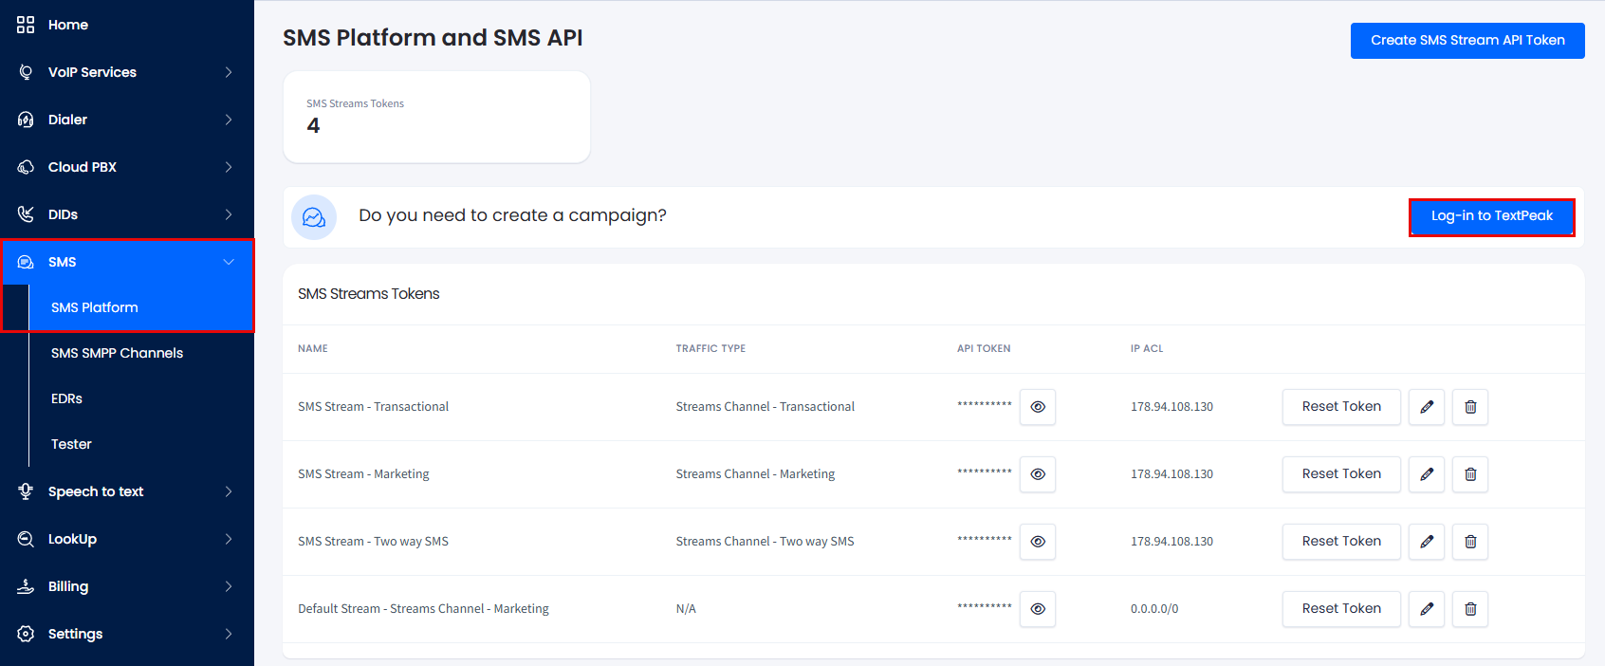Reset Token for SMS Stream - Marketing
The width and height of the screenshot is (1605, 666).
[x=1341, y=474]
